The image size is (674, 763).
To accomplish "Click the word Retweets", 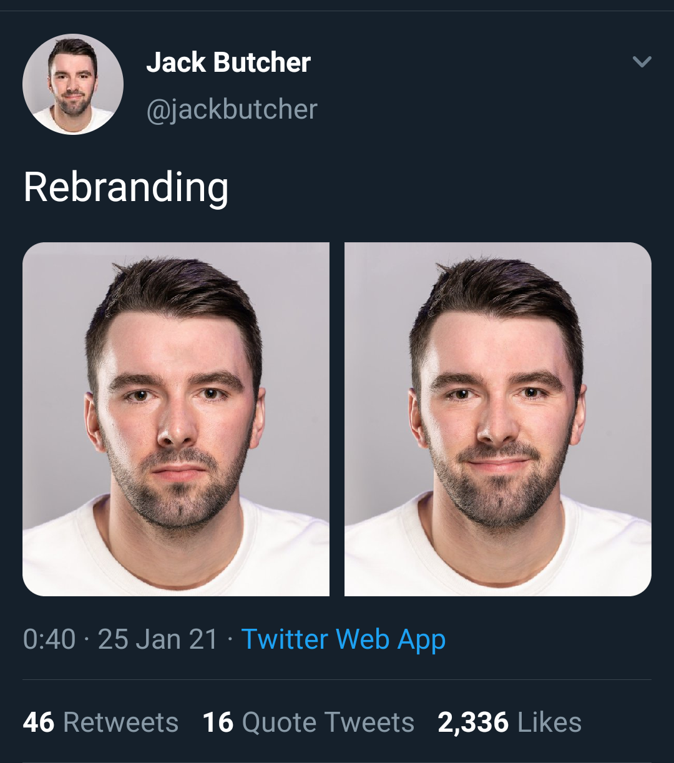I will click(121, 722).
